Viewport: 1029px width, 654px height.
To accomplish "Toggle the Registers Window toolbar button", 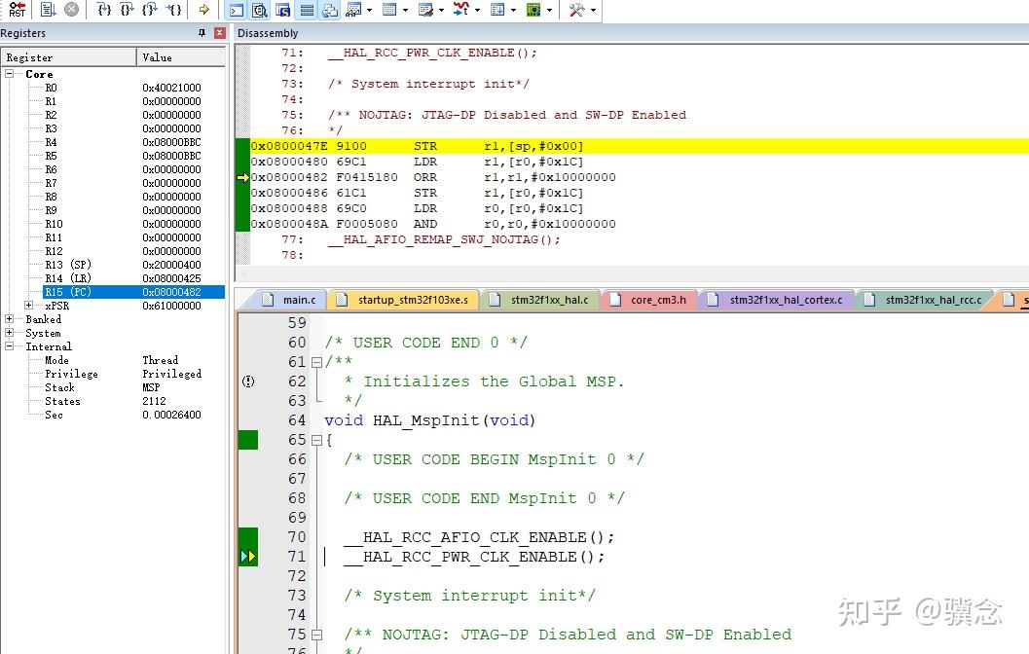I will coord(307,10).
